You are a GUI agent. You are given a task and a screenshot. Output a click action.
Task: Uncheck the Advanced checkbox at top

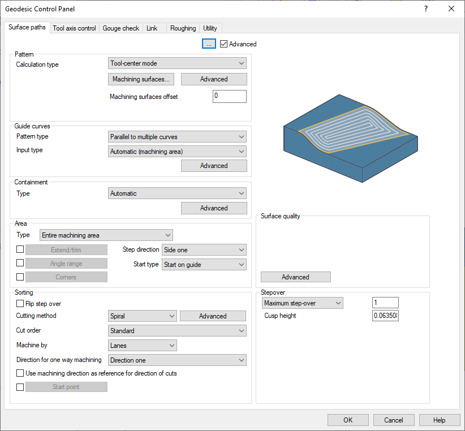[223, 44]
